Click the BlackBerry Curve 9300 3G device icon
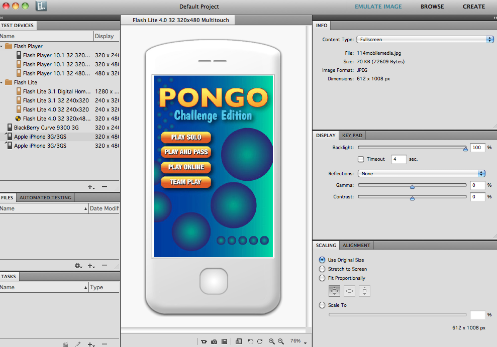The height and width of the screenshot is (347, 497). pos(10,127)
